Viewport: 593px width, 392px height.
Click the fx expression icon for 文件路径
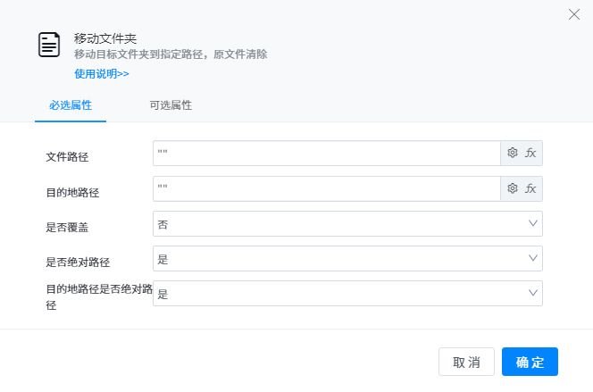[530, 154]
